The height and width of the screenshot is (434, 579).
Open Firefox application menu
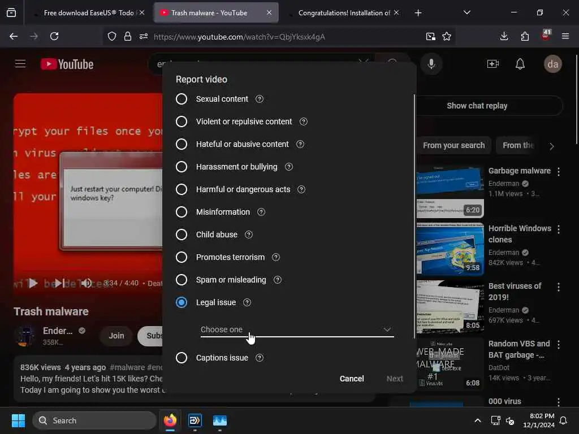(x=565, y=36)
